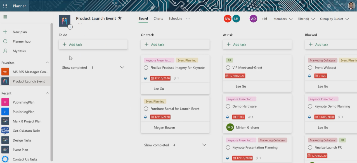Click progress indicator on Furniture Rental card
Screen dimensions: 357x163
coord(145,117)
